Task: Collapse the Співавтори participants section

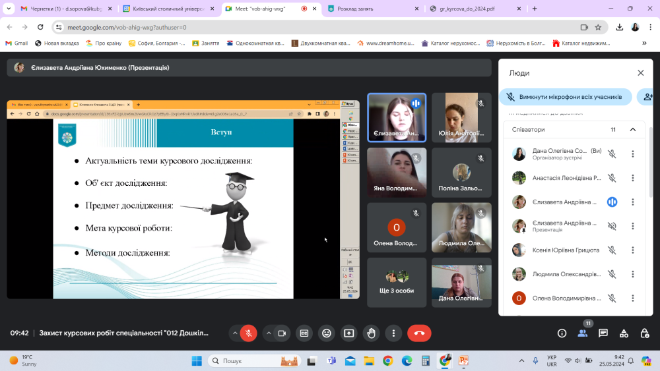Action: (633, 130)
